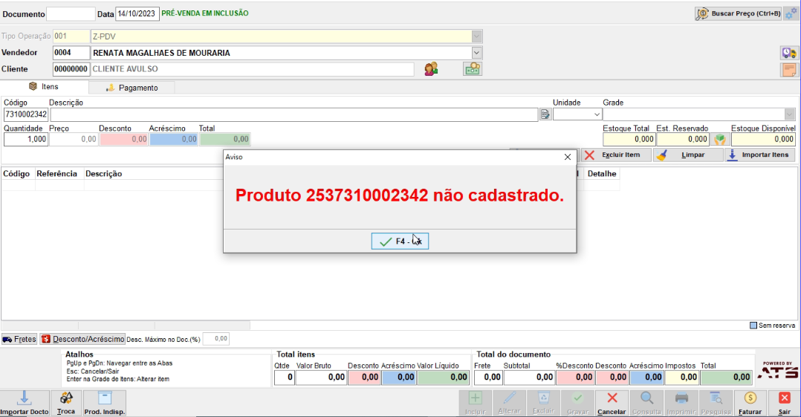801x417 pixels.
Task: Expand the Unidade dropdown
Action: click(597, 114)
